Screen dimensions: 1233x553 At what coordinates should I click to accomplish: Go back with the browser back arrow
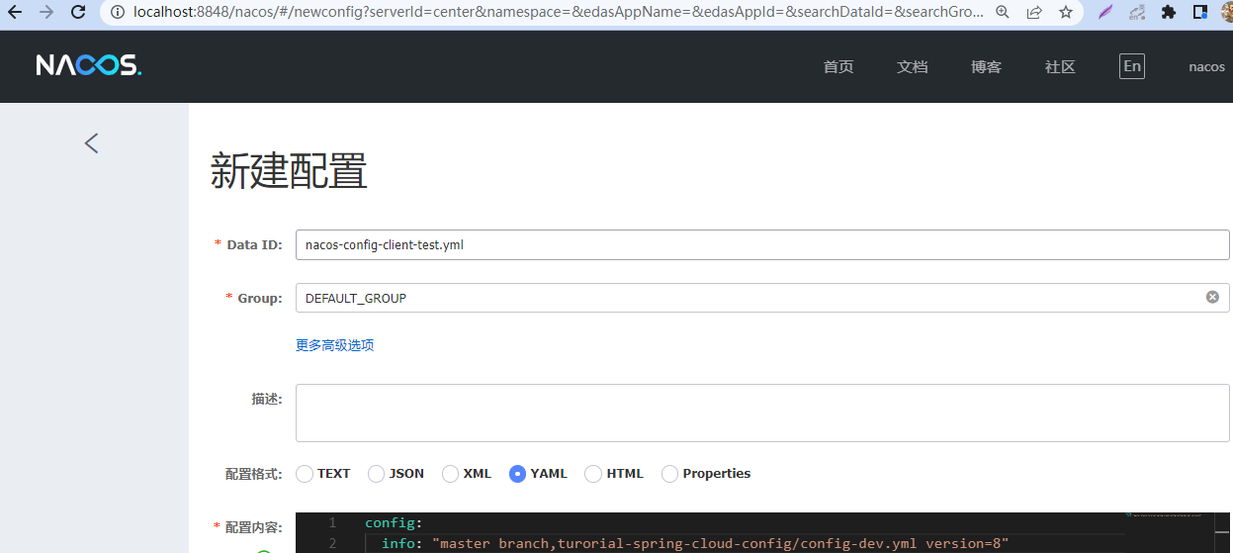(15, 12)
